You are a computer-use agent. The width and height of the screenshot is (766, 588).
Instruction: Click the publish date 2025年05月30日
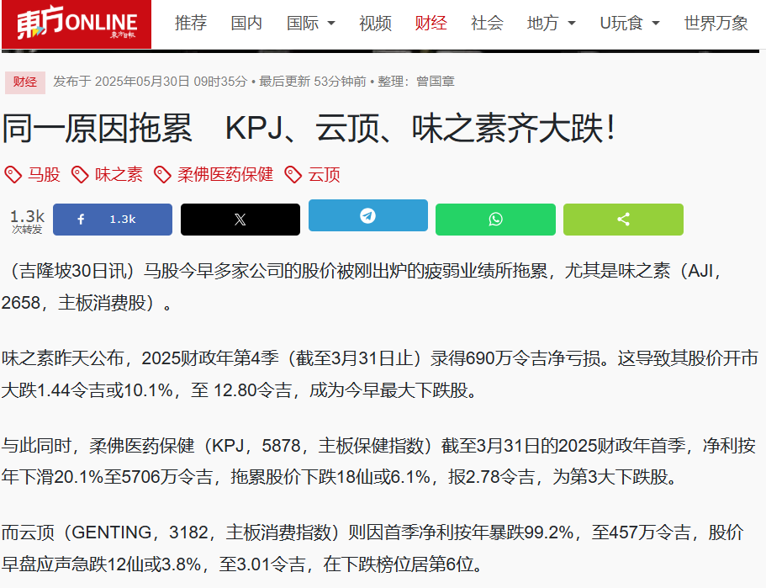pyautogui.click(x=142, y=82)
